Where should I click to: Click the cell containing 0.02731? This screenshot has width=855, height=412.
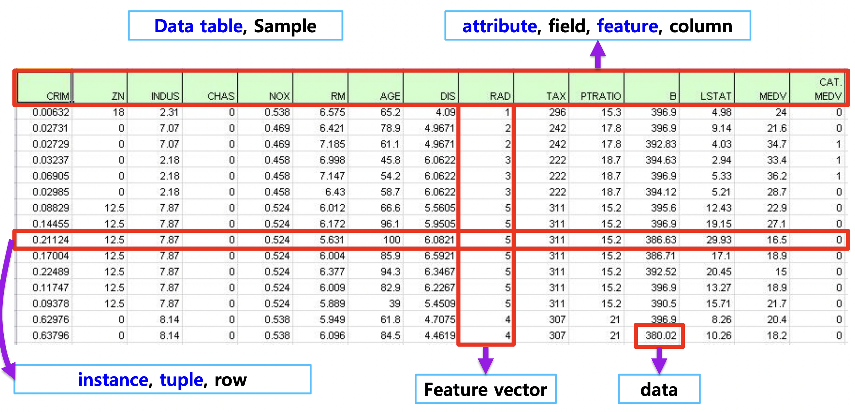point(45,128)
